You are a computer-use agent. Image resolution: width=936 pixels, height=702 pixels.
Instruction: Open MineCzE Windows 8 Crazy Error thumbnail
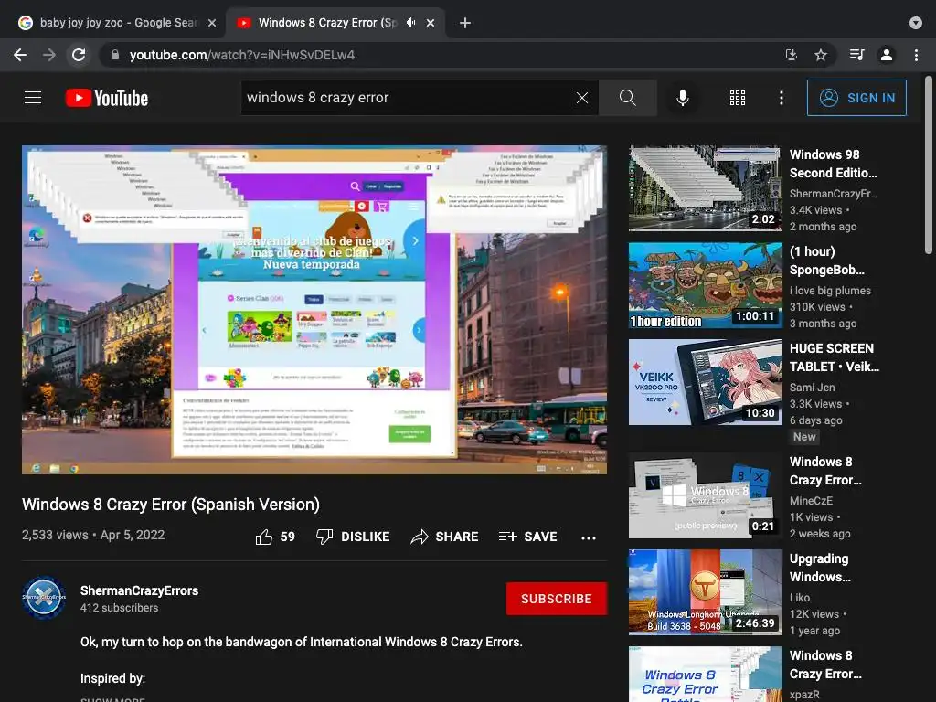point(705,495)
